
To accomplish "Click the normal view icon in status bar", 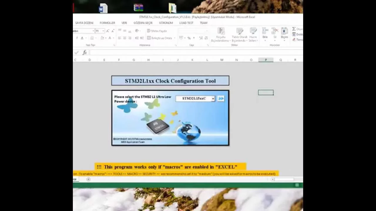I will click(297, 185).
